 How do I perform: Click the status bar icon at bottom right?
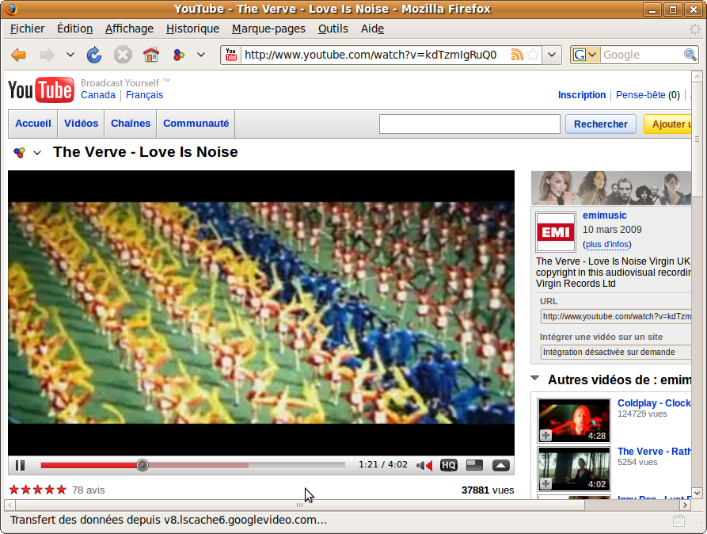click(678, 521)
